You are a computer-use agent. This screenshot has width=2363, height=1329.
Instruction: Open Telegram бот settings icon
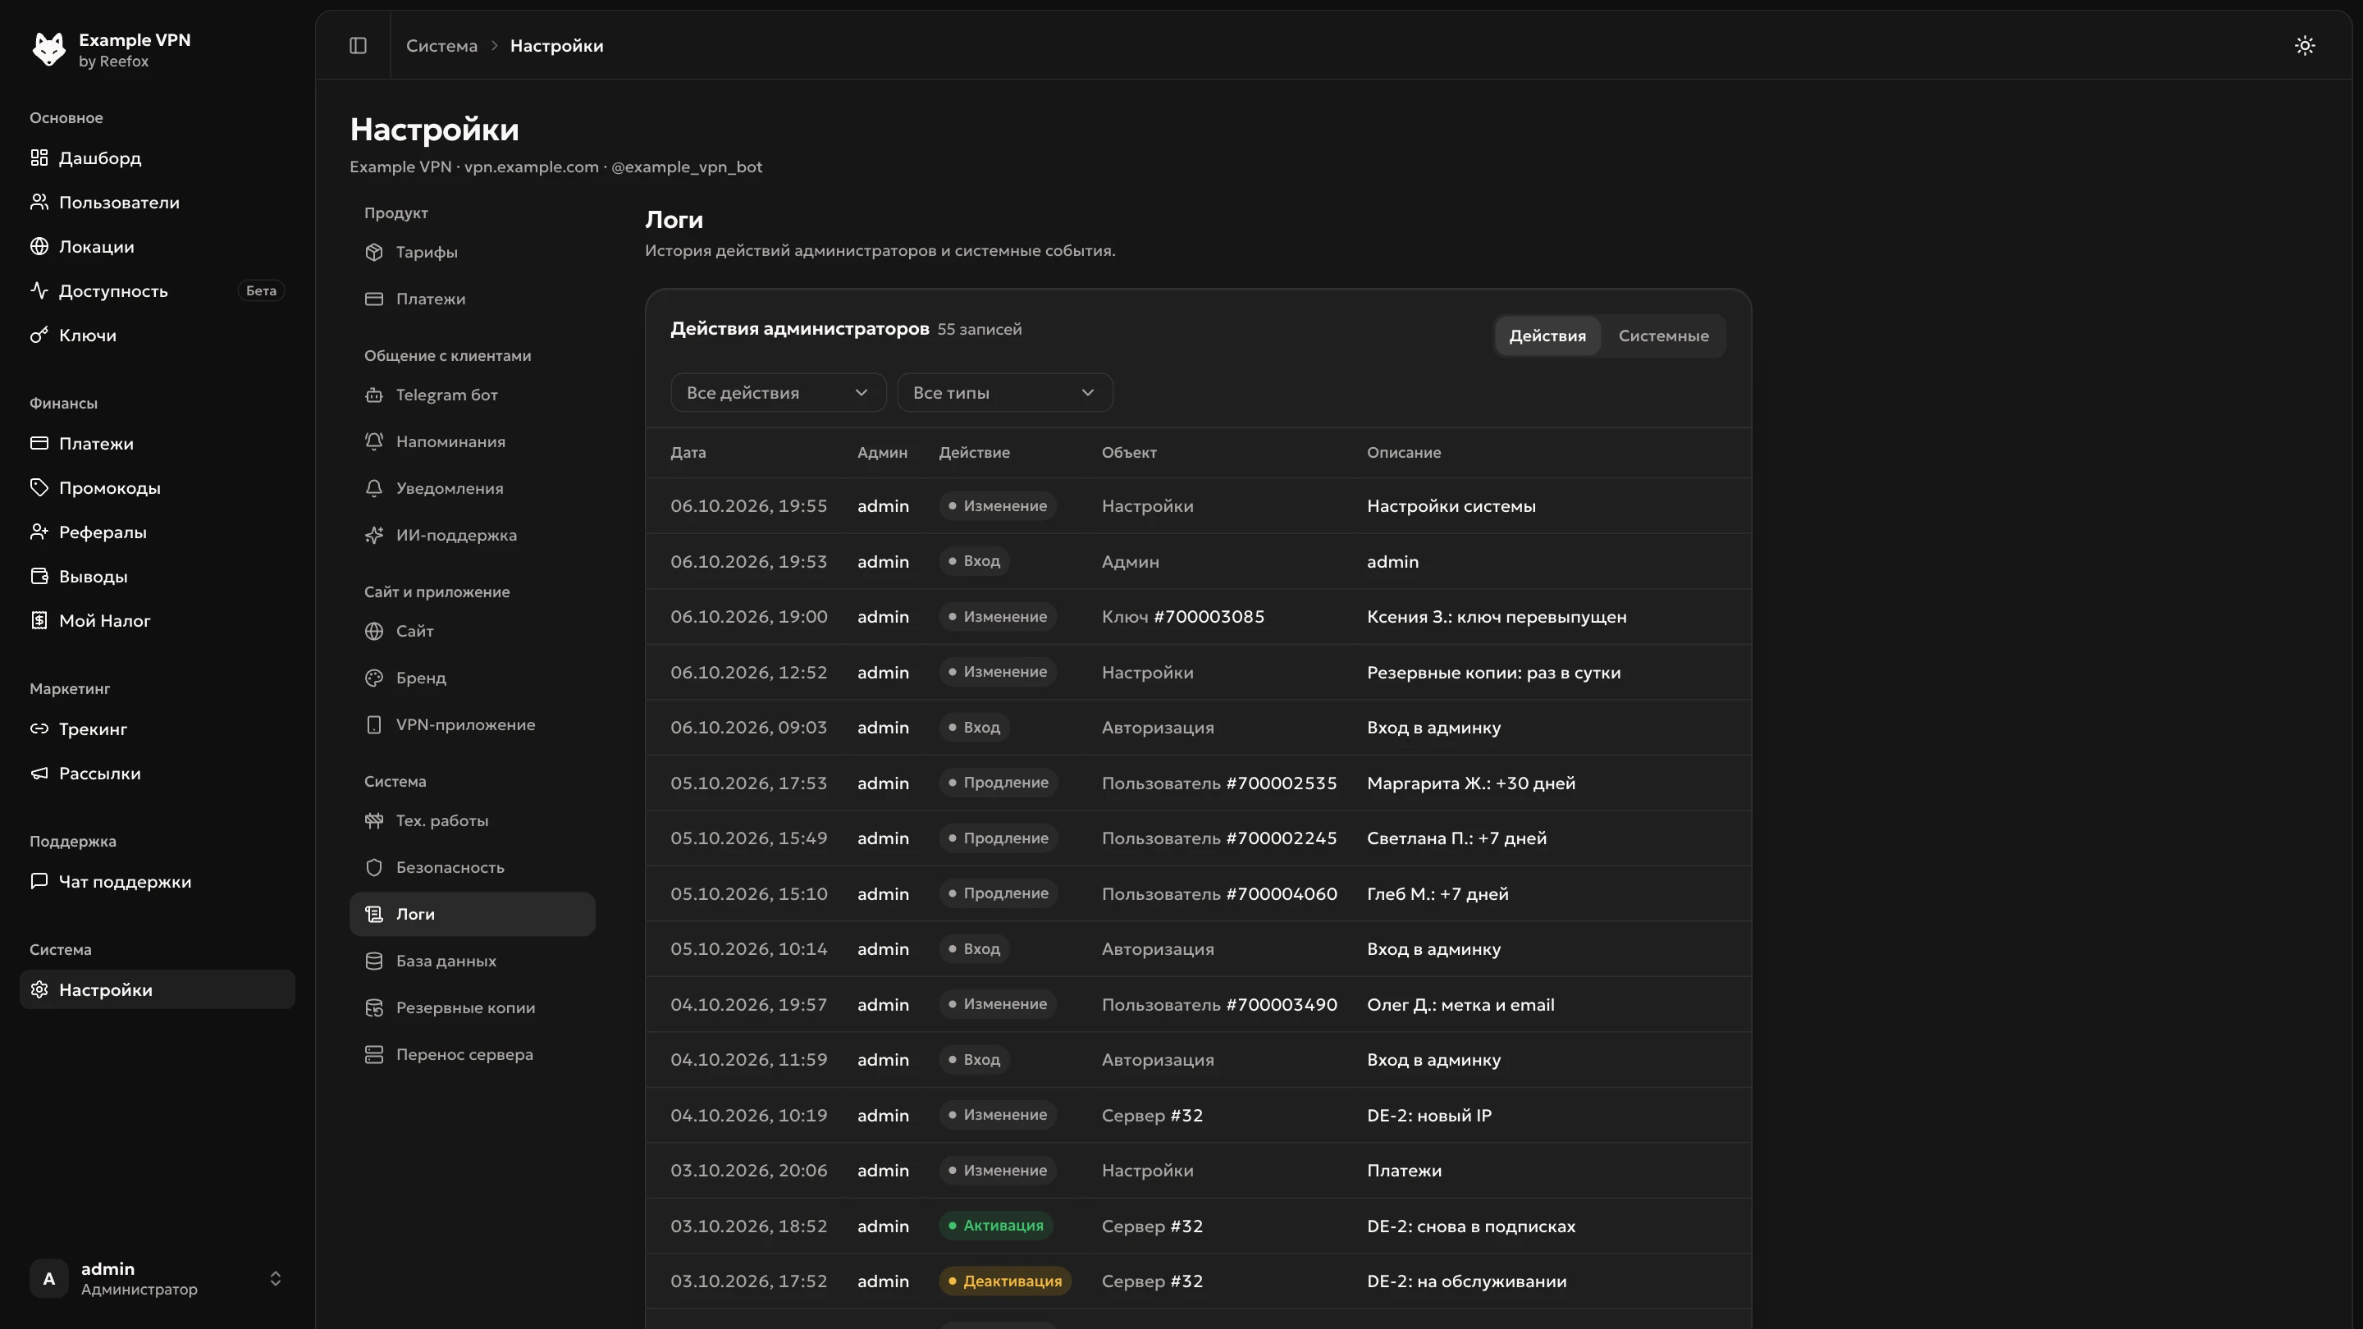tap(373, 395)
